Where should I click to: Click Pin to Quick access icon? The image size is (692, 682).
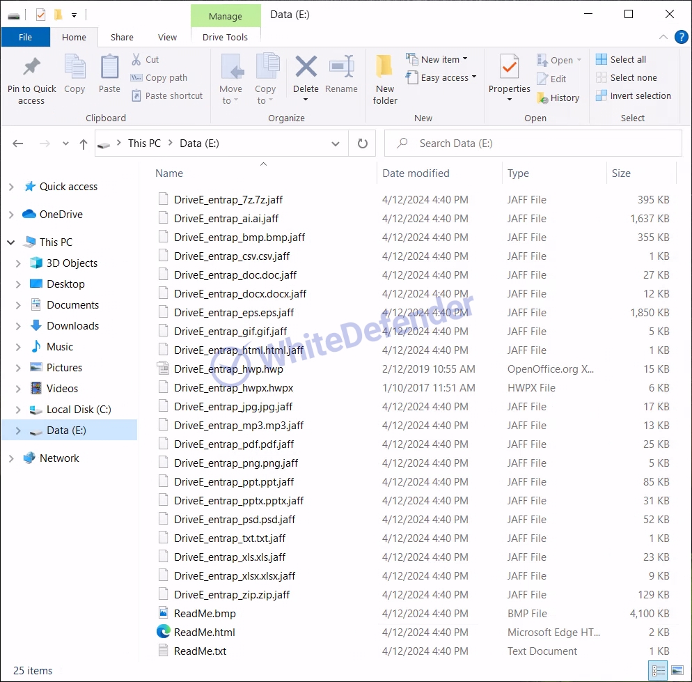32,67
